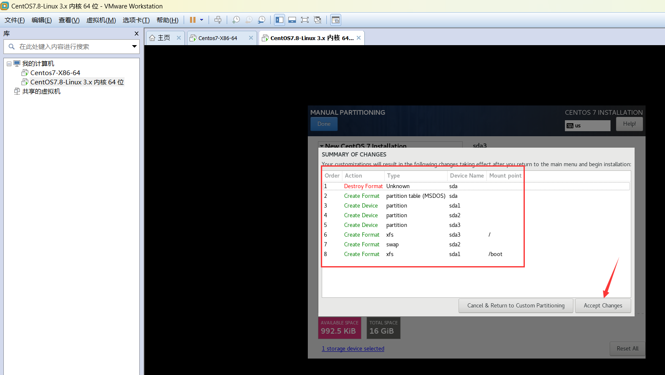Click the console view icon
The width and height of the screenshot is (665, 375).
(x=336, y=20)
